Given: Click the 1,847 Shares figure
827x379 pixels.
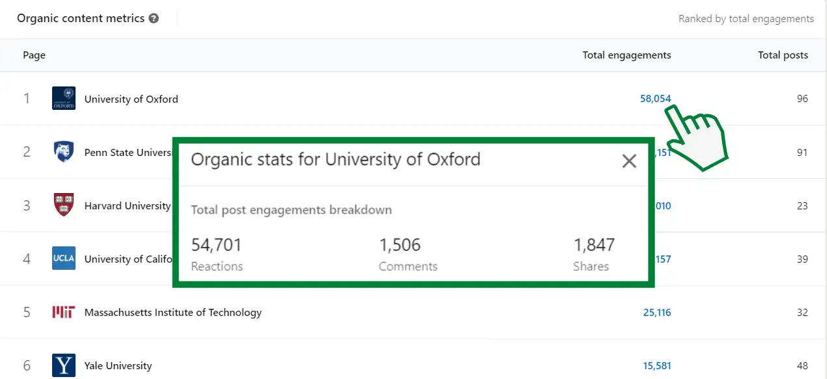Looking at the screenshot, I should click(x=594, y=245).
